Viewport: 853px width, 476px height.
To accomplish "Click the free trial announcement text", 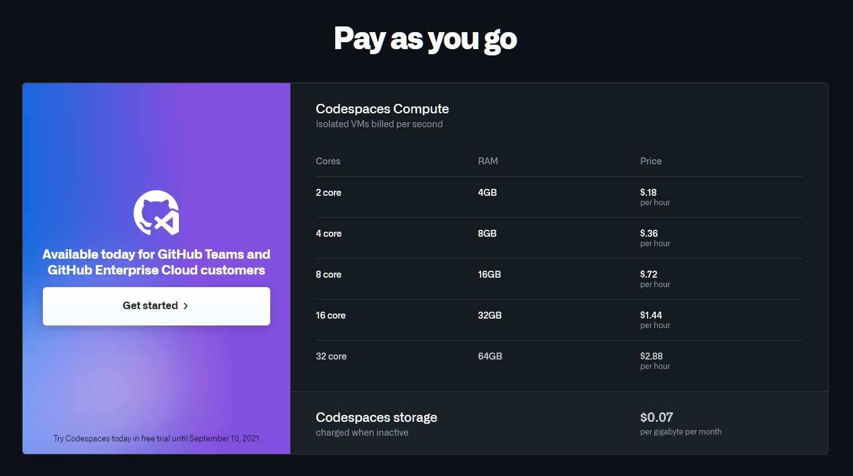I will [156, 438].
